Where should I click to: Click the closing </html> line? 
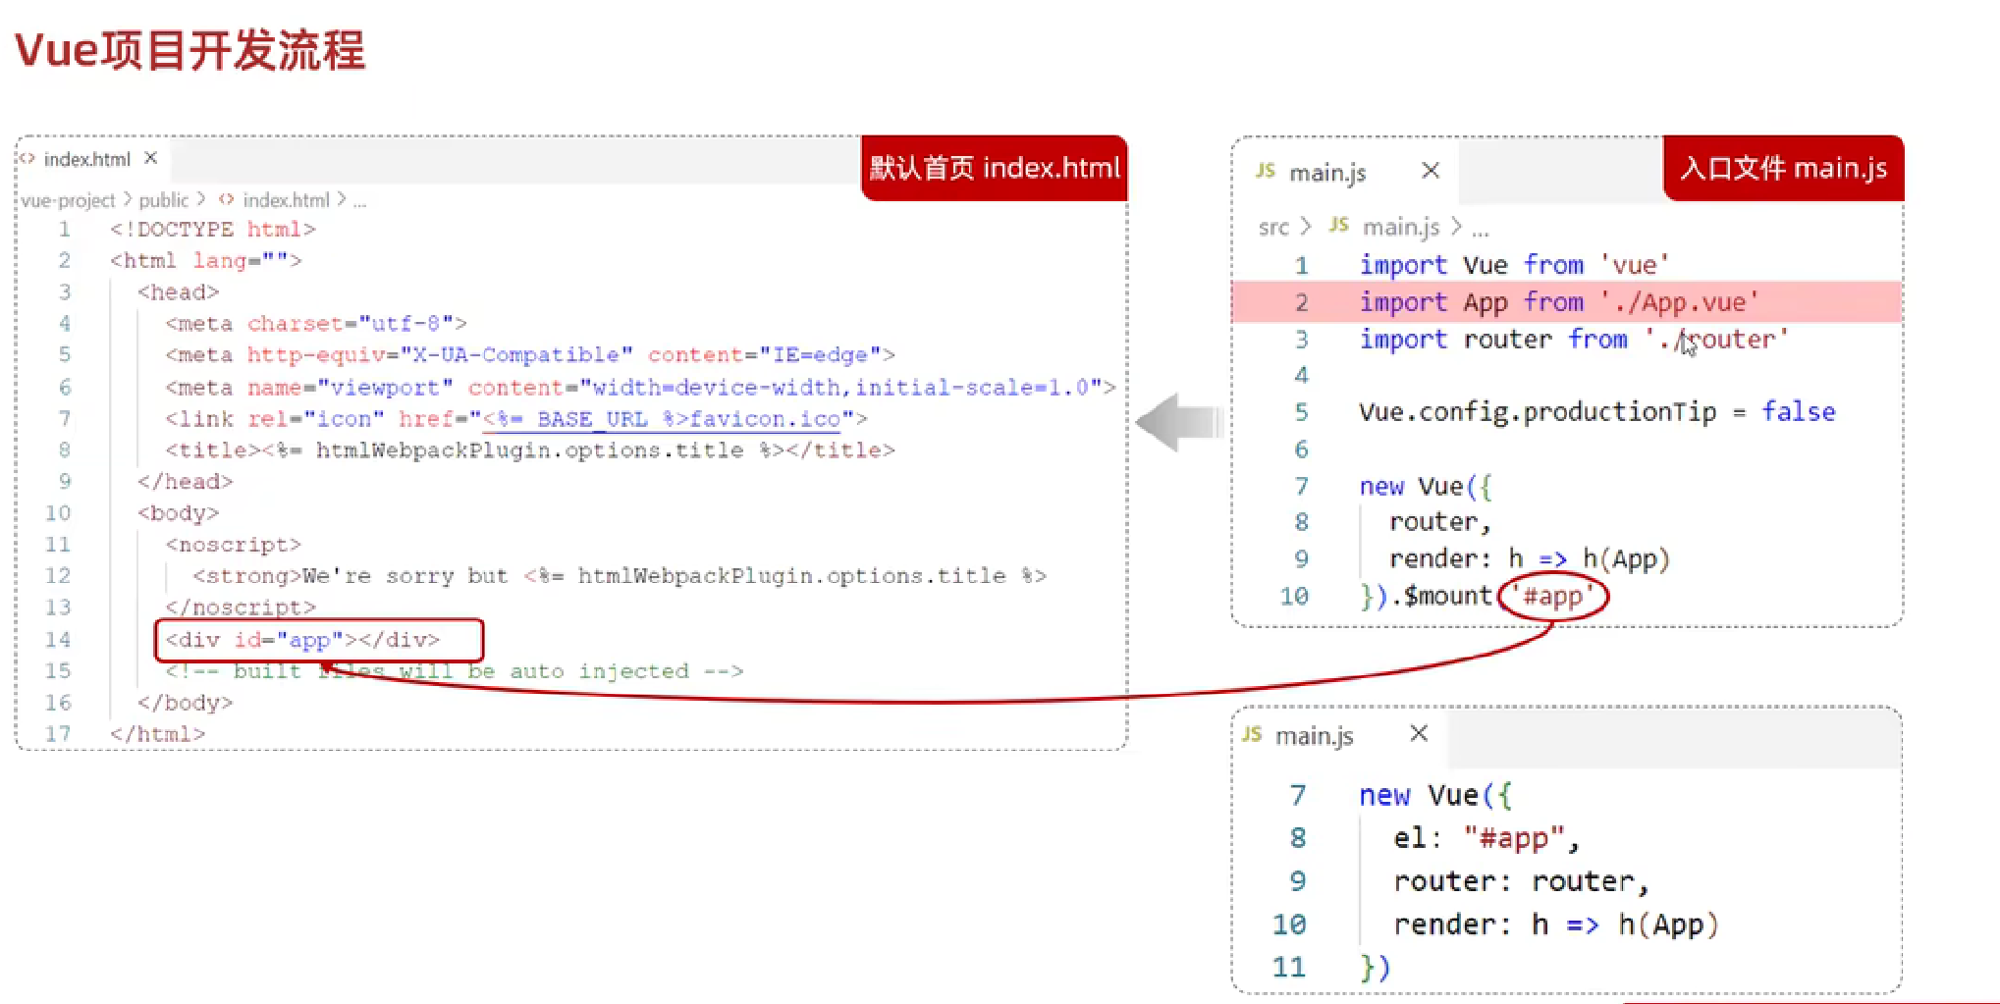pos(158,734)
